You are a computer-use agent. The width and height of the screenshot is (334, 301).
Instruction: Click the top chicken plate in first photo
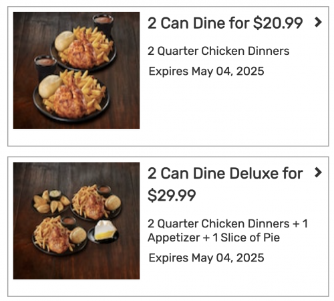(83, 49)
